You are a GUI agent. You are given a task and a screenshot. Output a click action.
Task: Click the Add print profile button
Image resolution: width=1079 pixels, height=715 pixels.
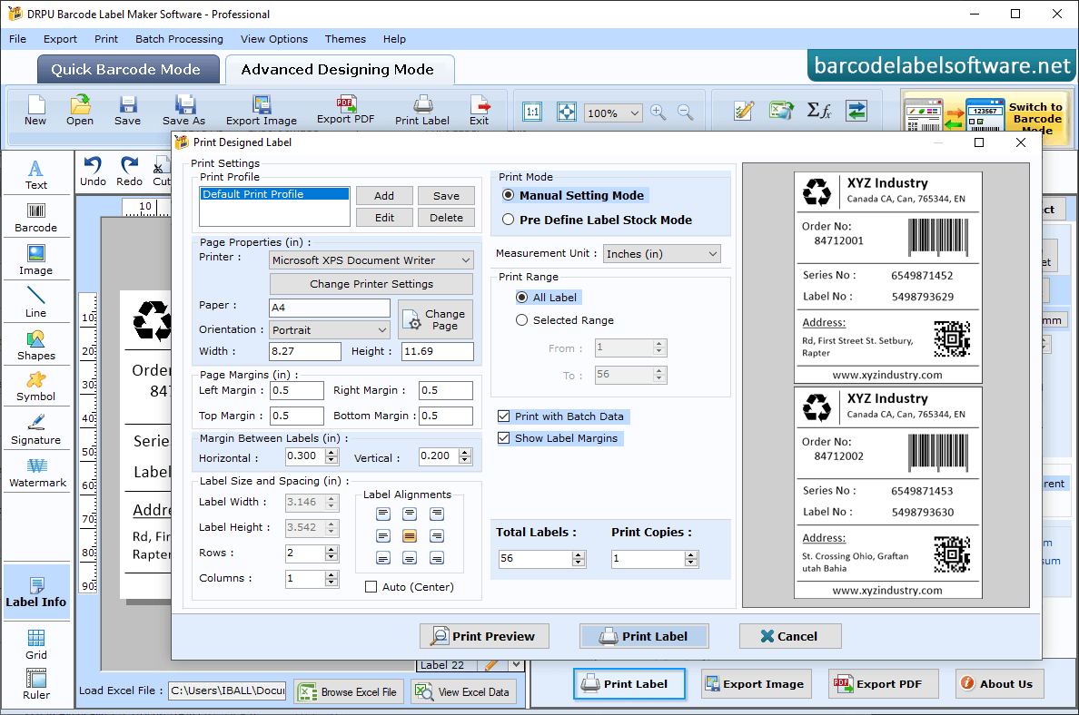385,196
